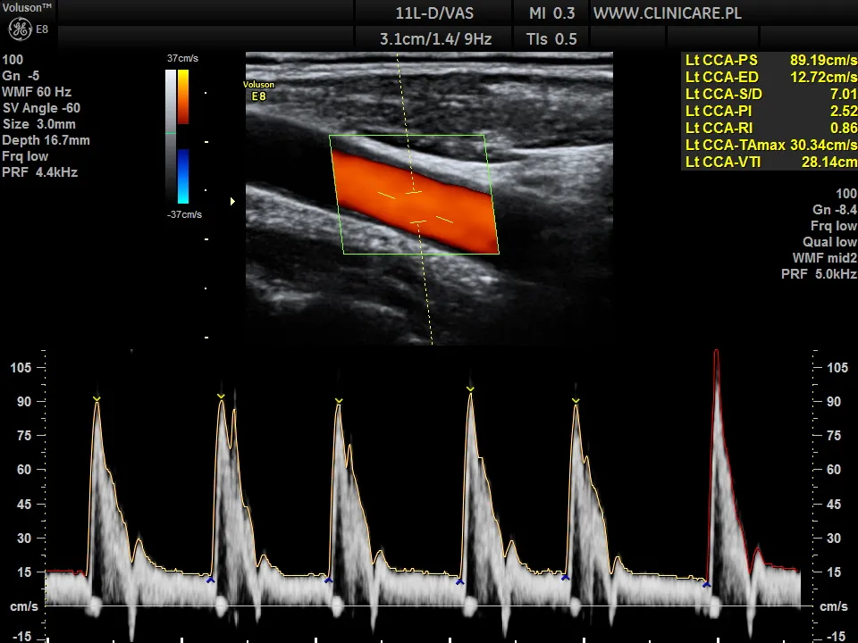Image resolution: width=858 pixels, height=643 pixels.
Task: Select the Lt CCA-VTI measurement row
Action: [x=770, y=162]
